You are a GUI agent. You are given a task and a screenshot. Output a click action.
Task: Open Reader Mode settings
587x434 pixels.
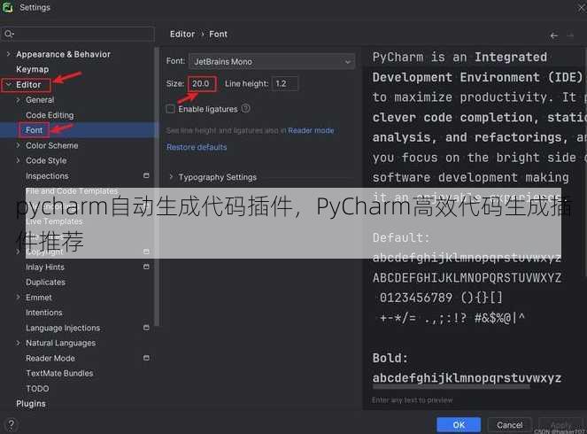[x=50, y=359]
